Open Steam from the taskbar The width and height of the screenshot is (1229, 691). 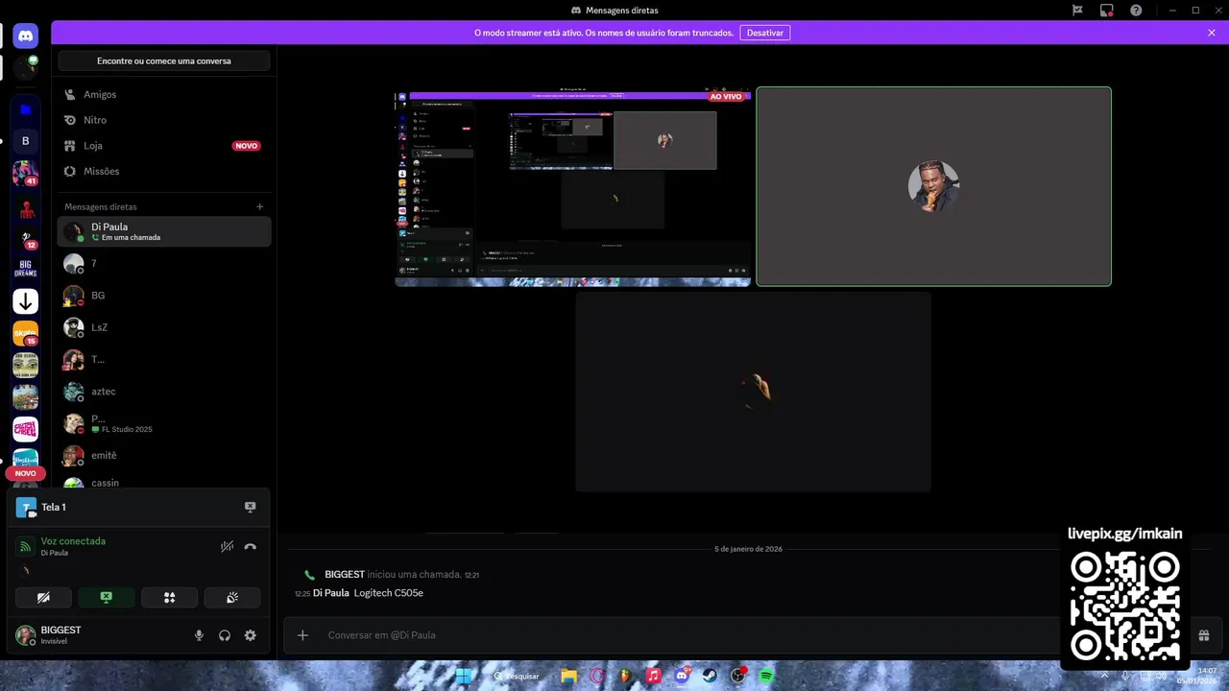(711, 676)
